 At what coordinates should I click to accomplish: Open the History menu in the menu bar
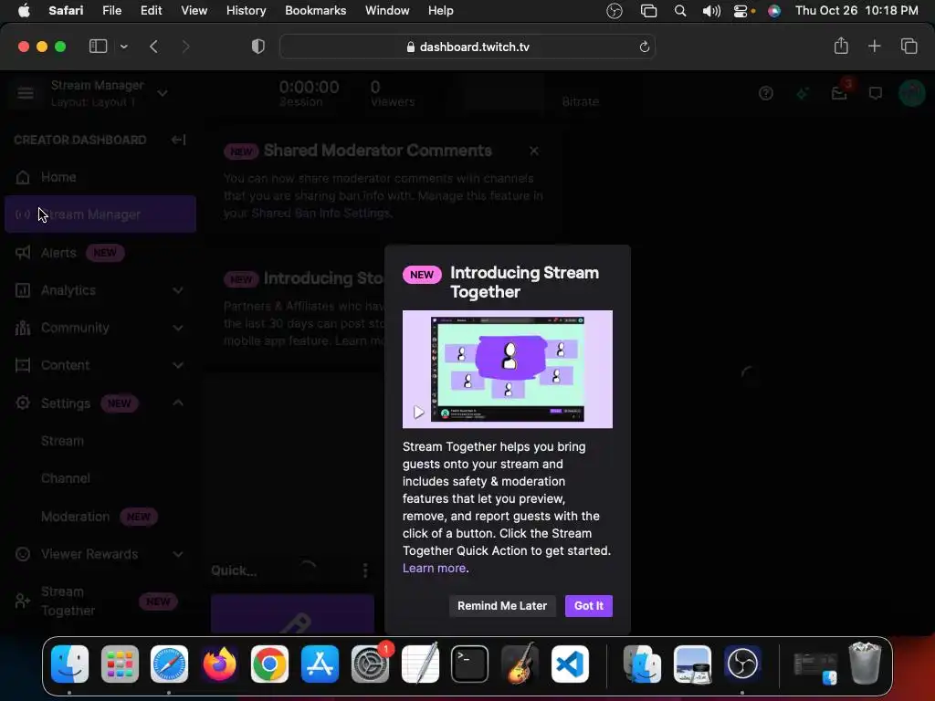(246, 11)
